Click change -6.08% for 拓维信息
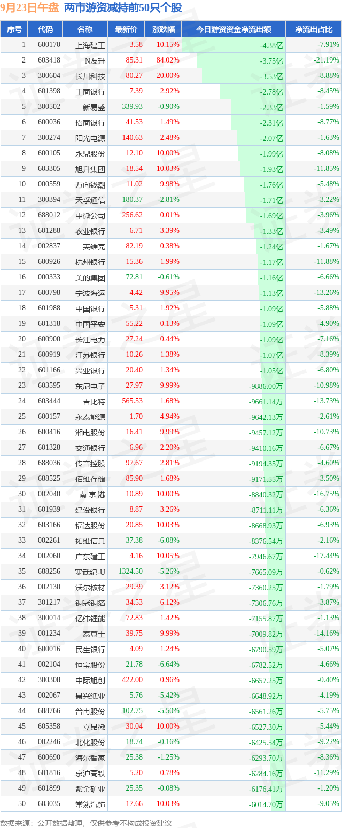Screen dimensions: 342x828 [169, 541]
